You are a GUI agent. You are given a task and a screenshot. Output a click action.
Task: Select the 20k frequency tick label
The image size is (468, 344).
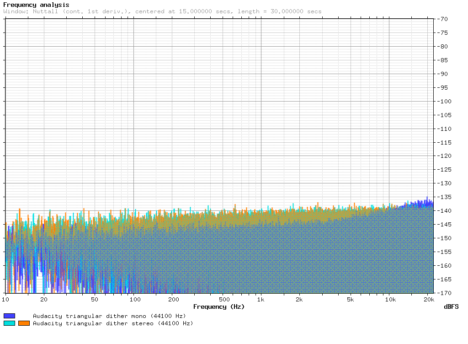[429, 300]
